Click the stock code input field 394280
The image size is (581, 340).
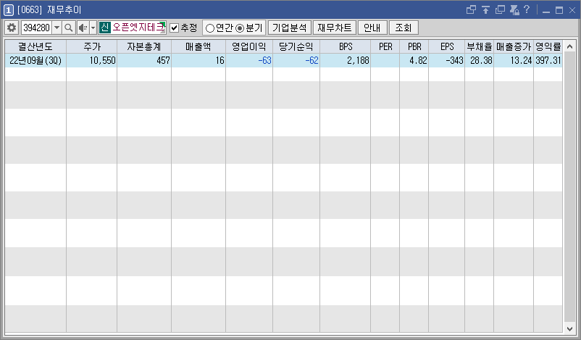(x=37, y=28)
